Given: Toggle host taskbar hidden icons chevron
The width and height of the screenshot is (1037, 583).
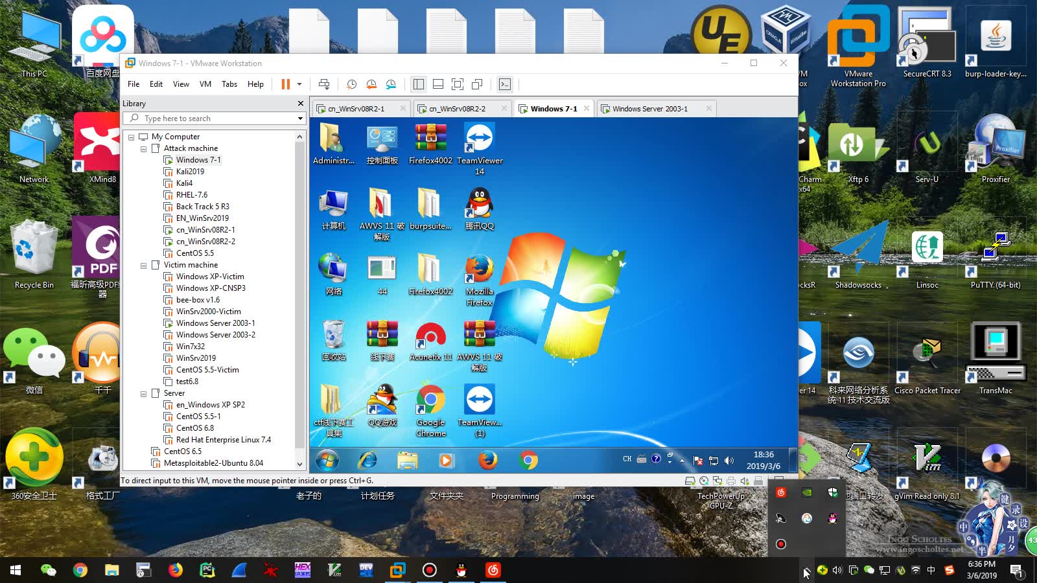Looking at the screenshot, I should (x=806, y=570).
